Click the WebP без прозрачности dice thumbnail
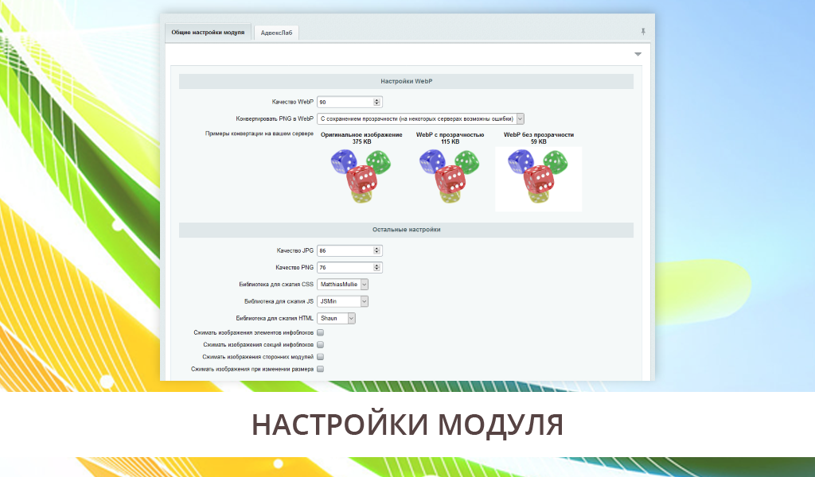 (539, 178)
